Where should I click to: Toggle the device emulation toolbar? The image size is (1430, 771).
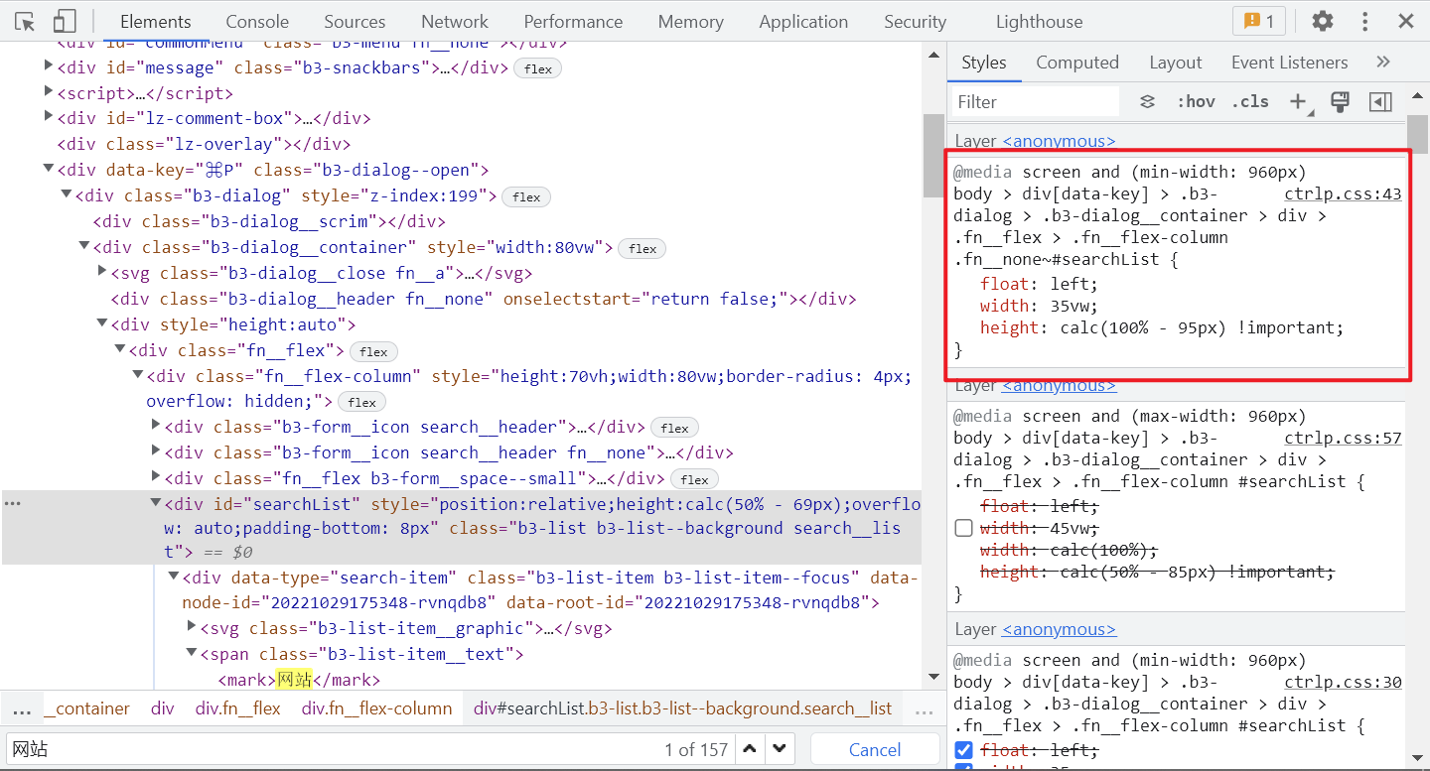pyautogui.click(x=66, y=21)
